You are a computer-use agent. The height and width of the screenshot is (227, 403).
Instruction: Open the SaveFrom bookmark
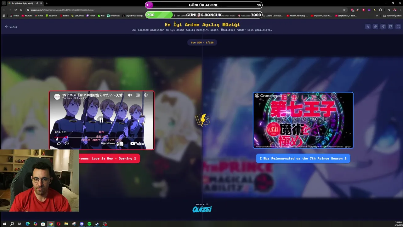(x=51, y=16)
